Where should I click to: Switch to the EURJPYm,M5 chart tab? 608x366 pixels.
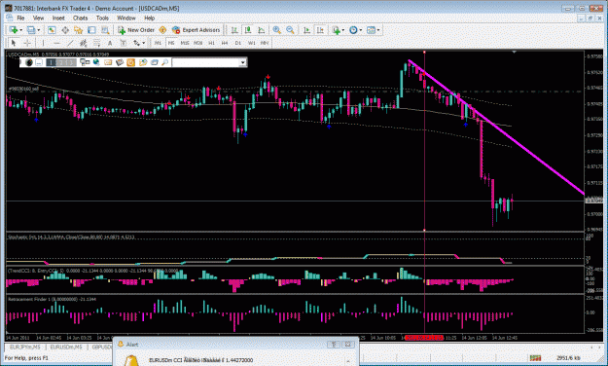[25, 347]
